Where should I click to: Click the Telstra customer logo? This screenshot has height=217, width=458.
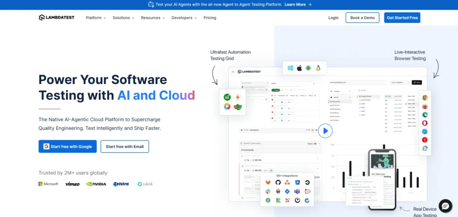click(x=121, y=184)
